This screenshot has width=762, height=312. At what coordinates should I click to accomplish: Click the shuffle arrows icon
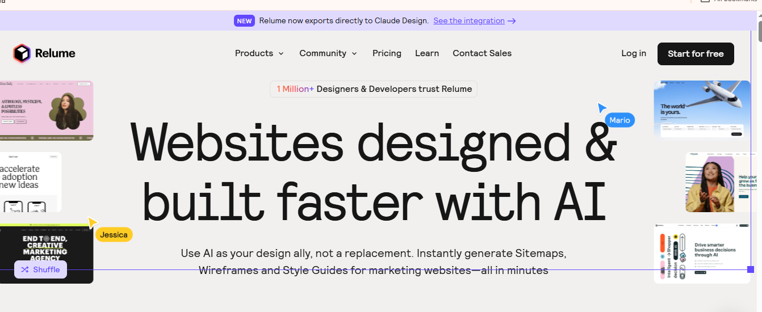[x=25, y=269]
